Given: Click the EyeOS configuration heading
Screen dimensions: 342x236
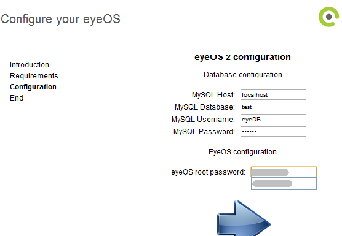Looking at the screenshot, I should 242,152.
